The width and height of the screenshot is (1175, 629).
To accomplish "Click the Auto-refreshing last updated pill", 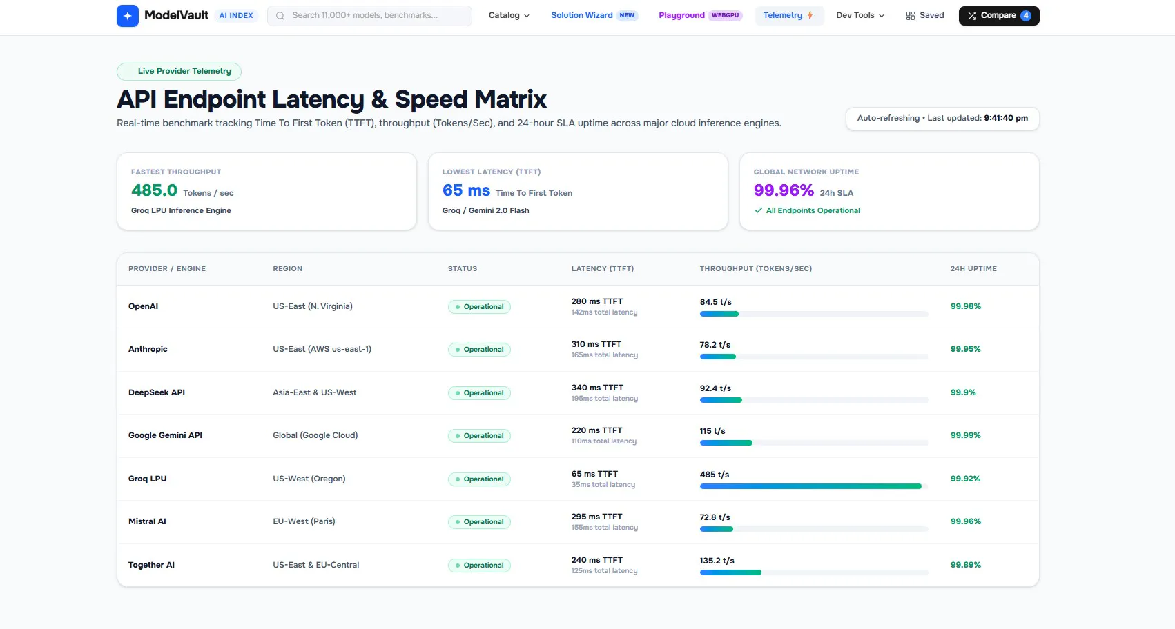I will click(942, 118).
